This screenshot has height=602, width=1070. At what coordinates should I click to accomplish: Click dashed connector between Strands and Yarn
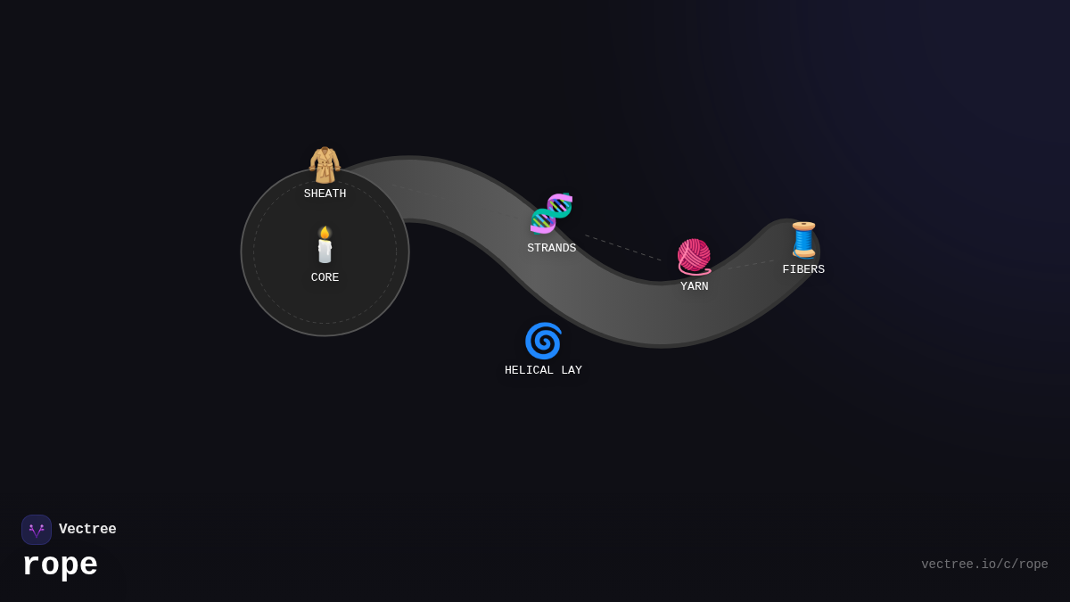[x=624, y=248]
